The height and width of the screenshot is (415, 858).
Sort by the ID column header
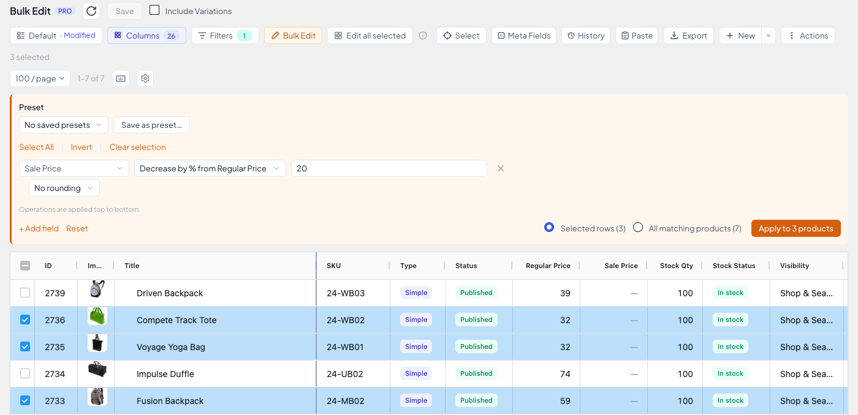point(48,266)
